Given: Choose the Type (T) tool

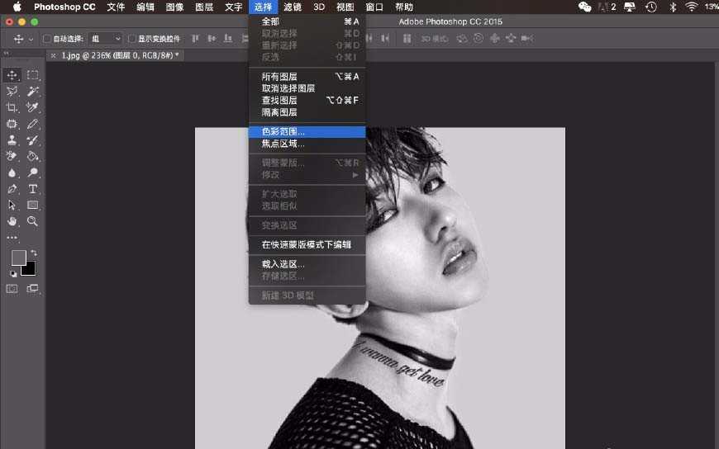Looking at the screenshot, I should [33, 189].
